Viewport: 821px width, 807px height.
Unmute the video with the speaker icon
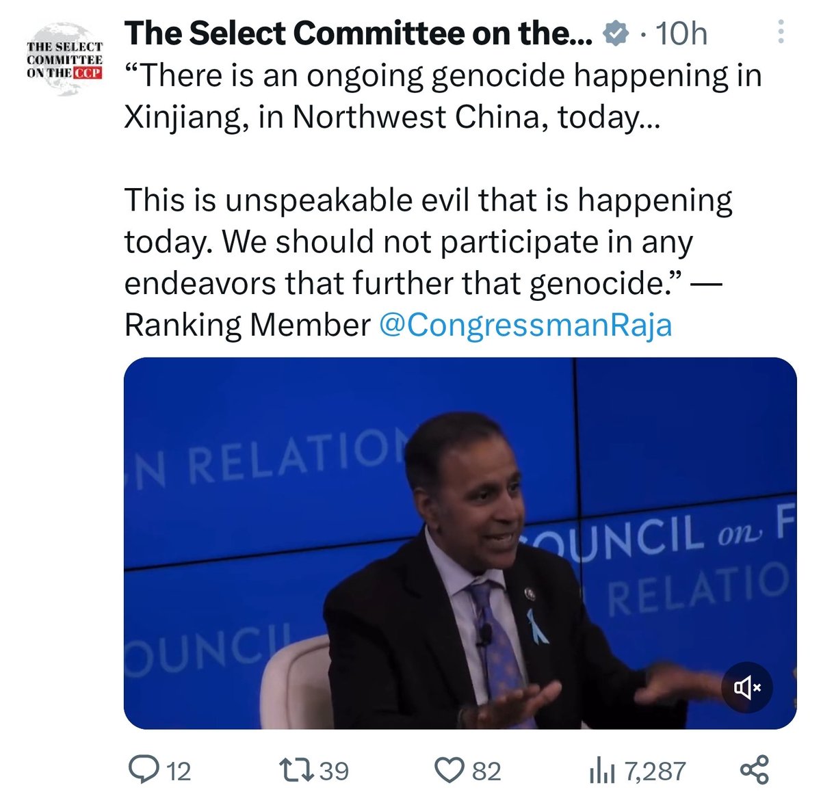click(x=747, y=687)
